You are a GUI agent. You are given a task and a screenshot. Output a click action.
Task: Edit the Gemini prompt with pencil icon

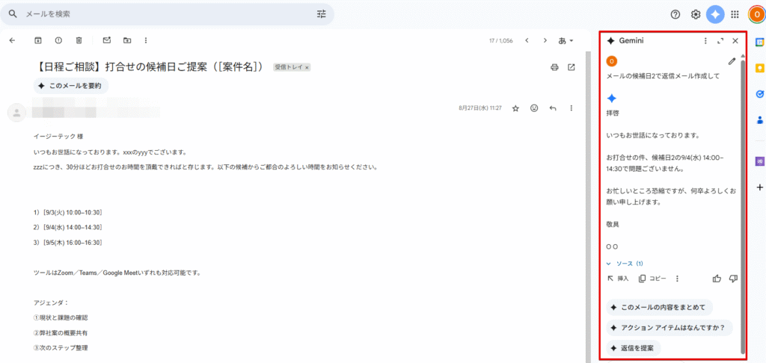coord(732,61)
